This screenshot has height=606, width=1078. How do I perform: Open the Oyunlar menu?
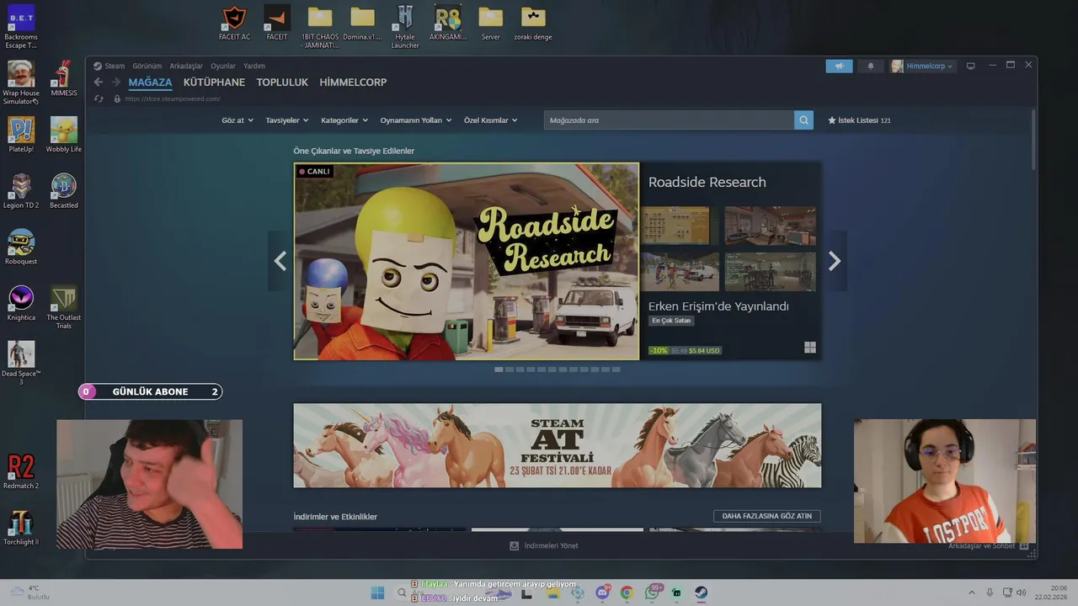223,66
